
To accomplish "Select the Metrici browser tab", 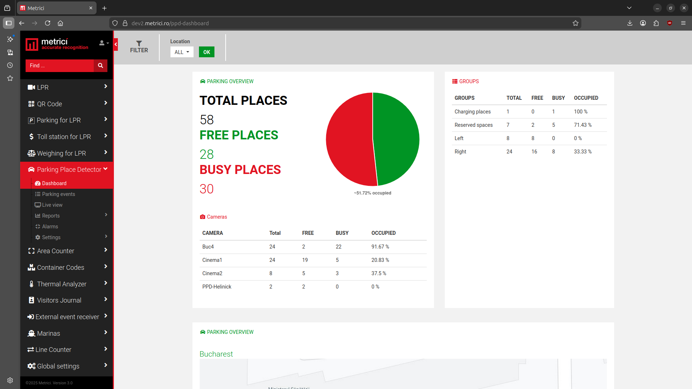I will [x=57, y=8].
